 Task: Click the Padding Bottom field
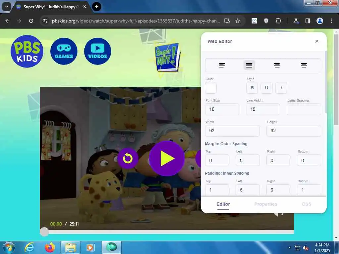[x=309, y=190]
